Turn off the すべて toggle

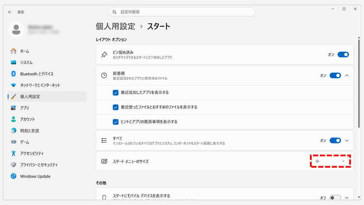[335, 140]
